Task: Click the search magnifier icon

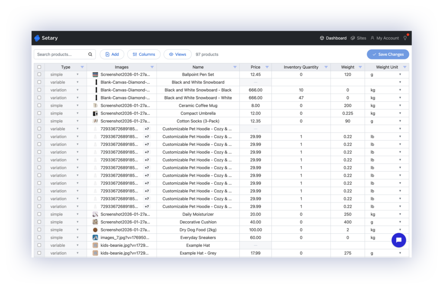Action: coord(90,54)
